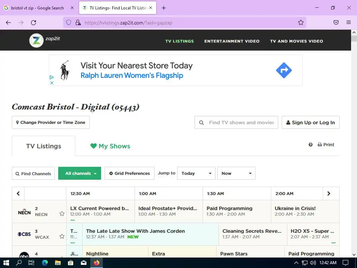Click the clock showing 12:42 AM
Image resolution: width=357 pixels, height=268 pixels.
click(328, 263)
